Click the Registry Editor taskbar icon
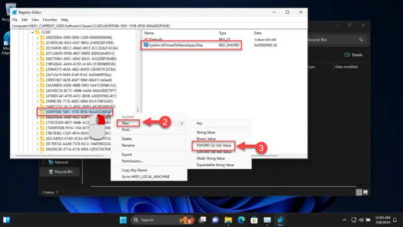The width and height of the screenshot is (403, 227). coord(280,220)
